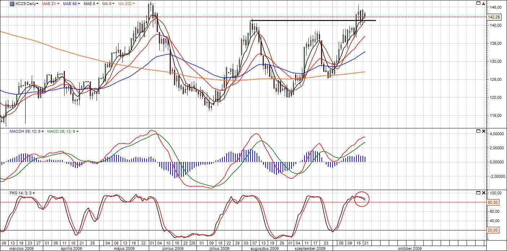The width and height of the screenshot is (507, 251).
Task: Maximize the PKS stochastic pane
Action: (478, 193)
